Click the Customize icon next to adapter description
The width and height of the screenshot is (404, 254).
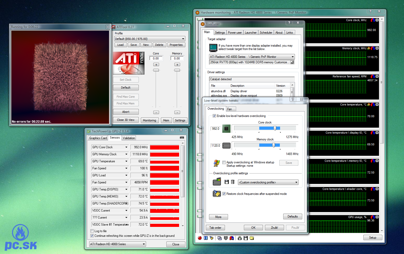[x=292, y=62]
